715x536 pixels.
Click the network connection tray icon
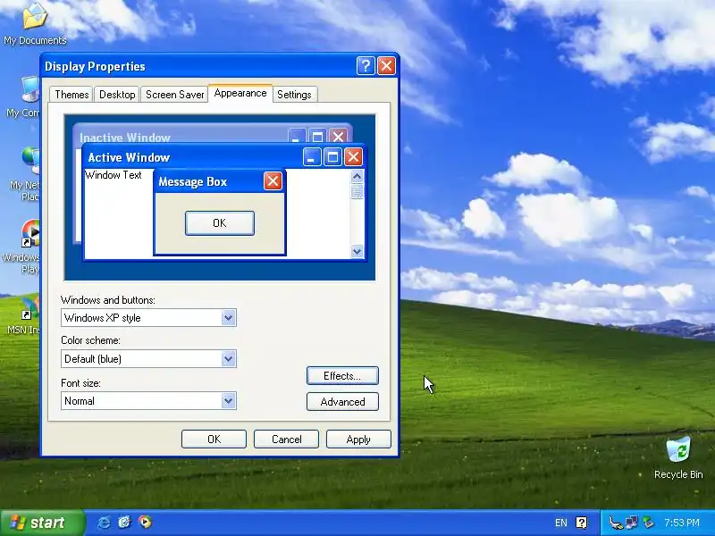pyautogui.click(x=632, y=523)
